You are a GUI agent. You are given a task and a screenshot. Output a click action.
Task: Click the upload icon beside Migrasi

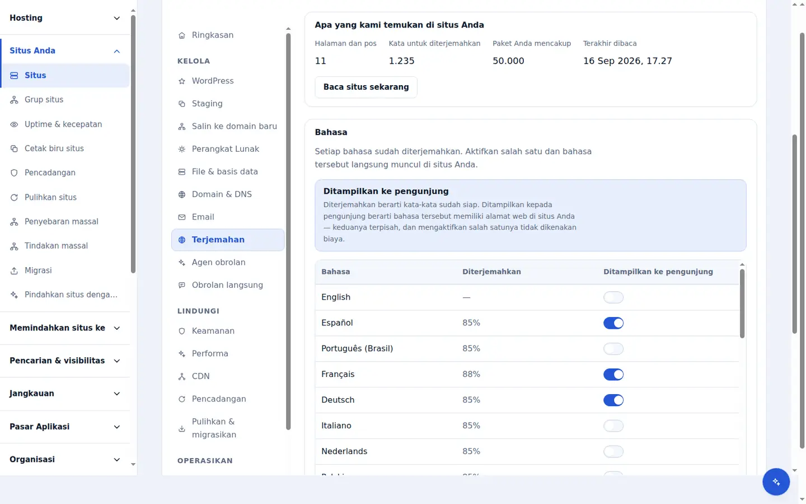14,270
